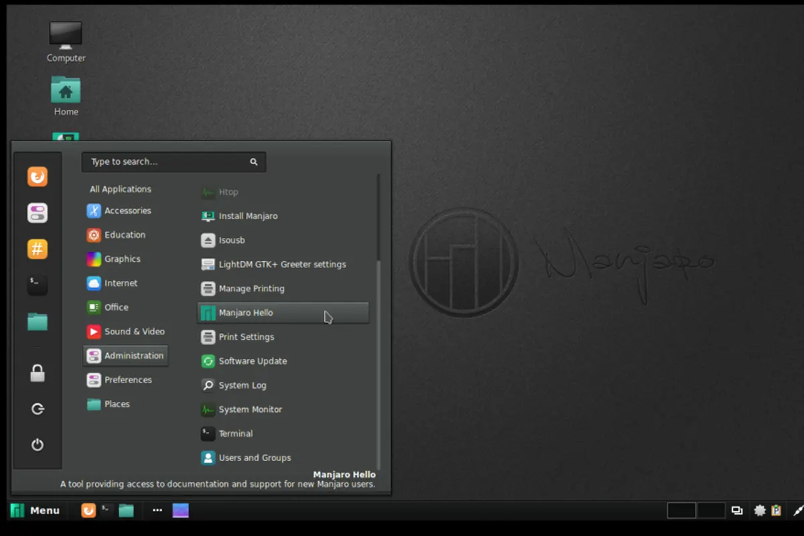804x536 pixels.
Task: Open Software Update
Action: pyautogui.click(x=252, y=361)
